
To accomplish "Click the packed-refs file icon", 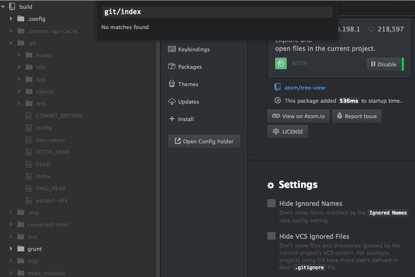I will [x=29, y=200].
